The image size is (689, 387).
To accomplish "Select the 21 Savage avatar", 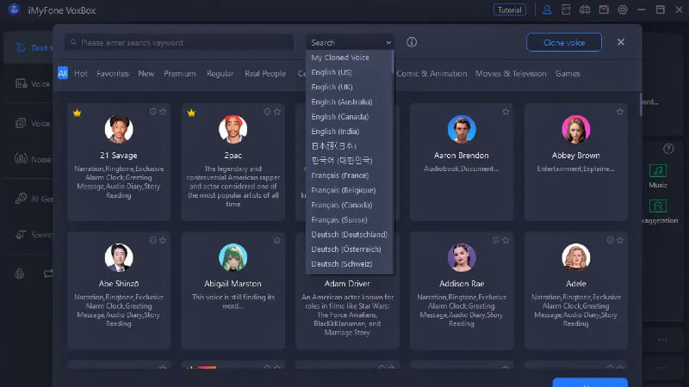I will pos(119,129).
